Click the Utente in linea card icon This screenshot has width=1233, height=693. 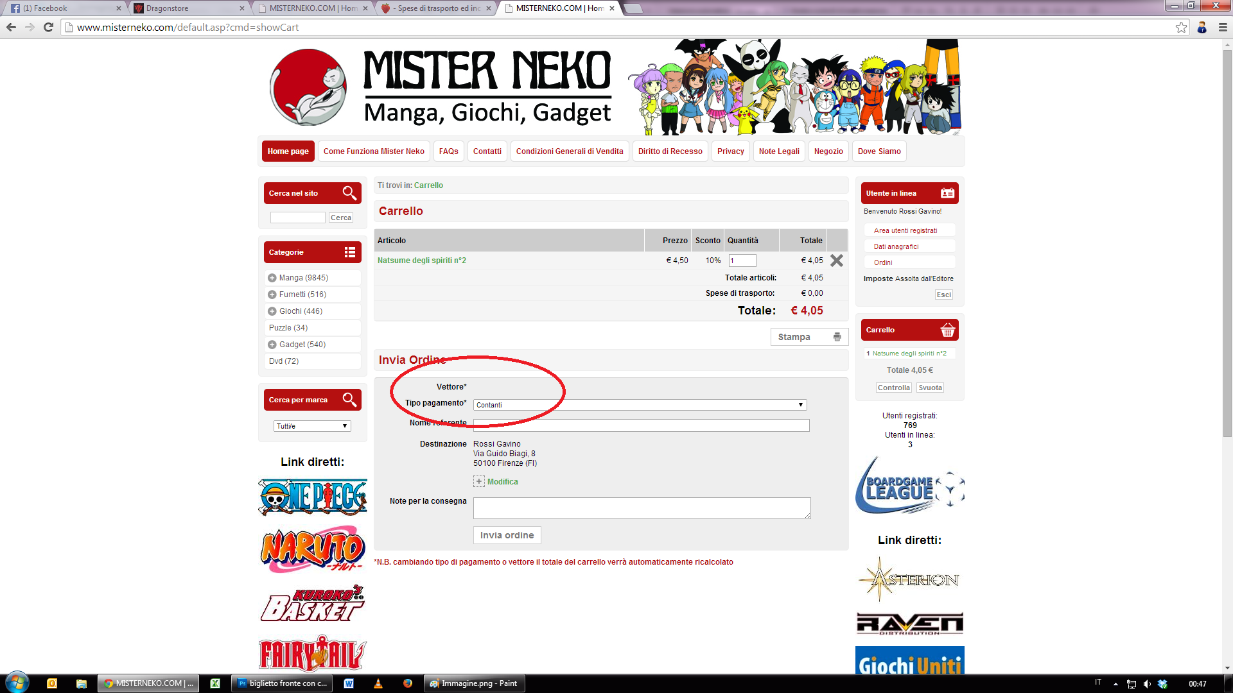[x=947, y=193]
